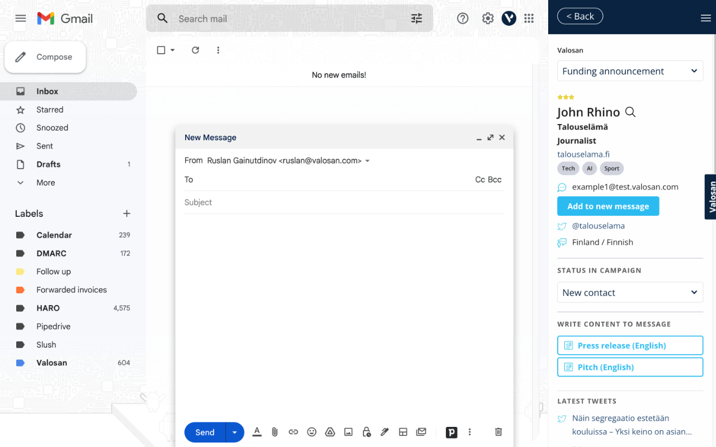Add Bcc recipients
The width and height of the screenshot is (716, 447).
coord(495,180)
